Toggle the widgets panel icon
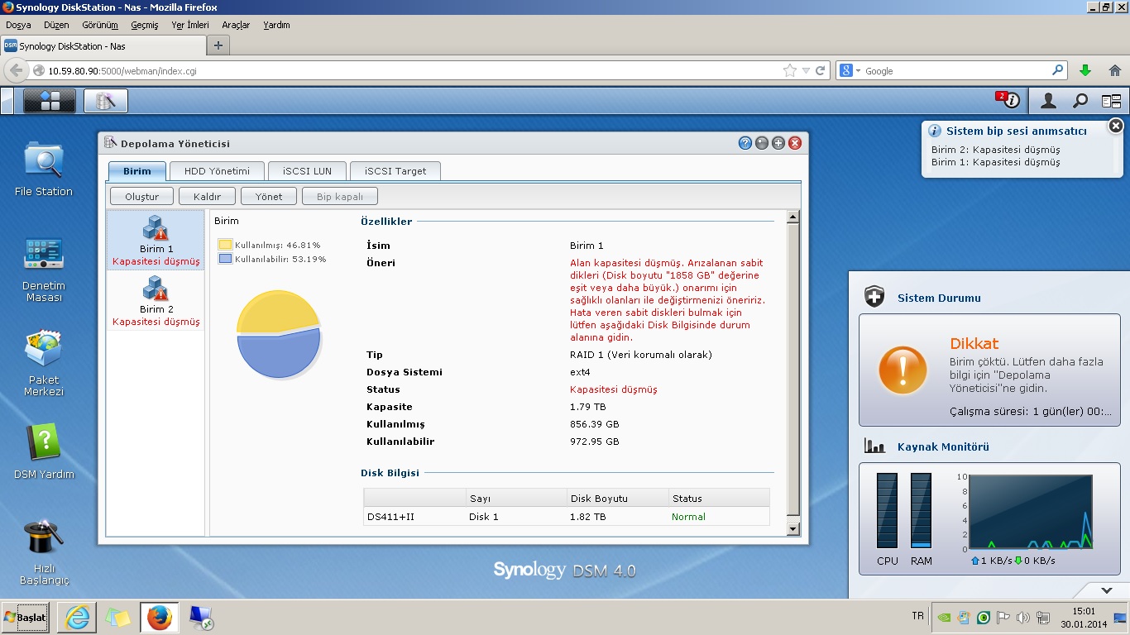The width and height of the screenshot is (1130, 635). point(1111,101)
